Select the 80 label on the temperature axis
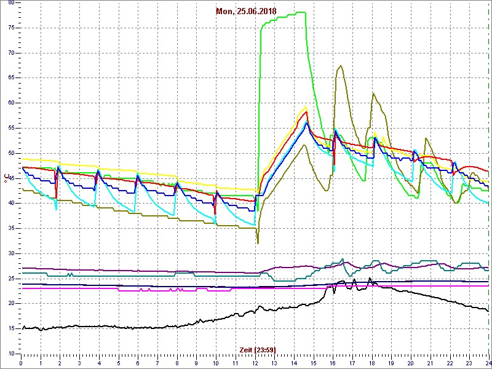The height and width of the screenshot is (369, 492). 10,3
